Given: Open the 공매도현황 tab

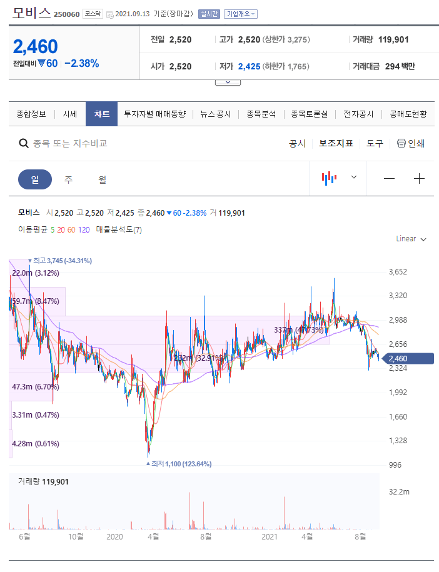Looking at the screenshot, I should coord(408,114).
